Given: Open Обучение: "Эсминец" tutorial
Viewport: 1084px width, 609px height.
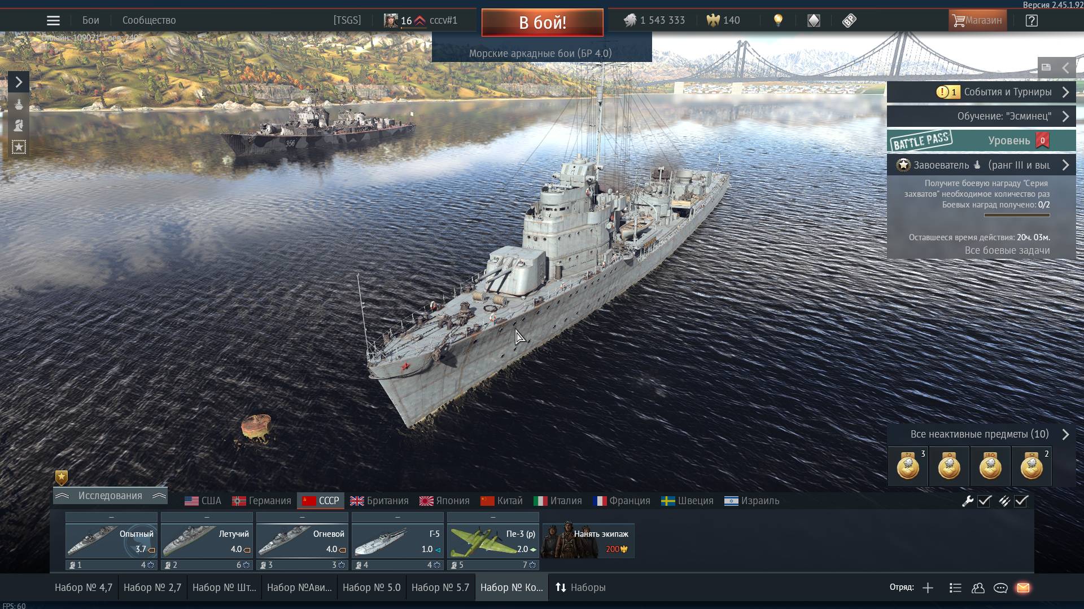Looking at the screenshot, I should coord(981,116).
